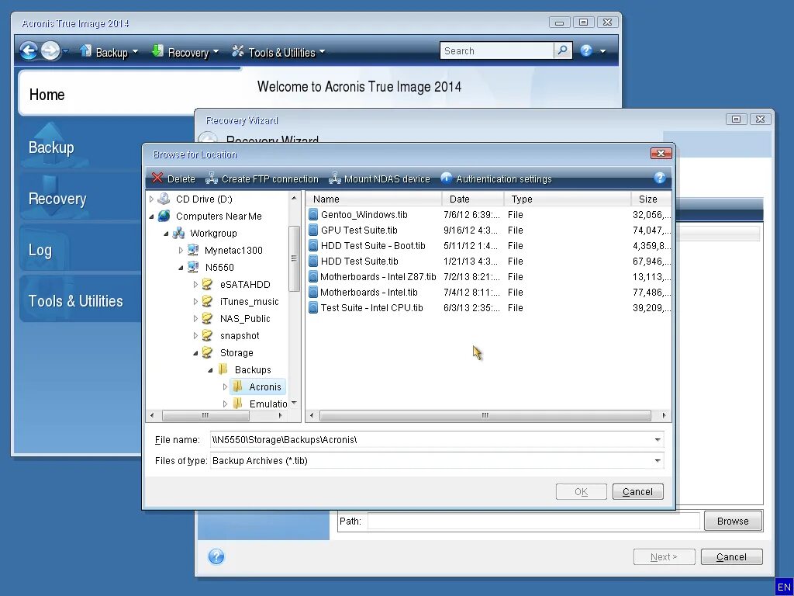This screenshot has height=596, width=794.
Task: Select GPU Test Suite.tib file icon
Action: 313,230
